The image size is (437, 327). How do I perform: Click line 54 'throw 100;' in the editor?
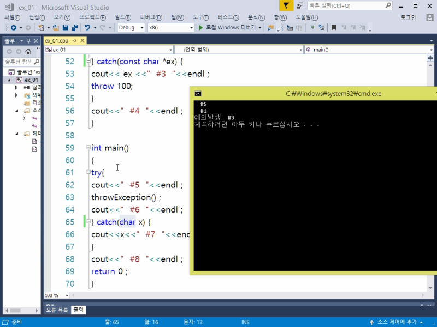[x=112, y=86]
